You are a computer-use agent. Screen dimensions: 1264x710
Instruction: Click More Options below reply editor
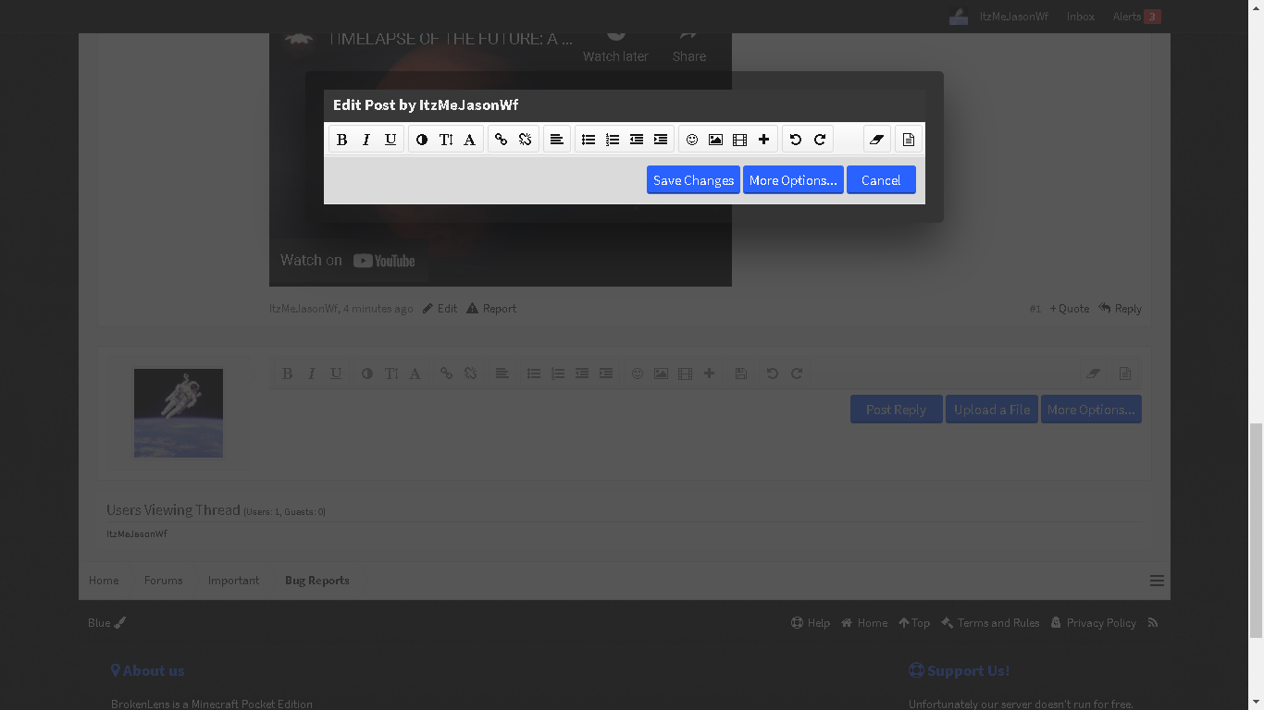tap(1091, 410)
